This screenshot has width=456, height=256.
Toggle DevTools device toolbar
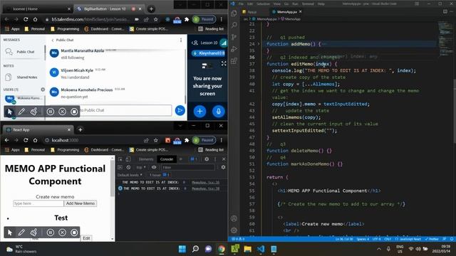(x=128, y=159)
